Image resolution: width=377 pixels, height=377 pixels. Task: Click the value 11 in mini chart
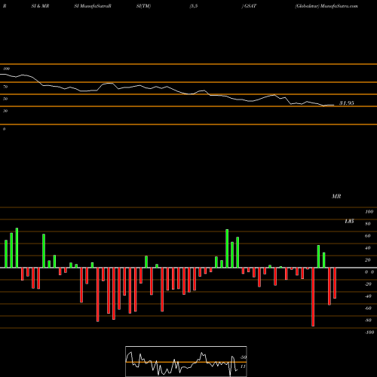tap(243, 366)
